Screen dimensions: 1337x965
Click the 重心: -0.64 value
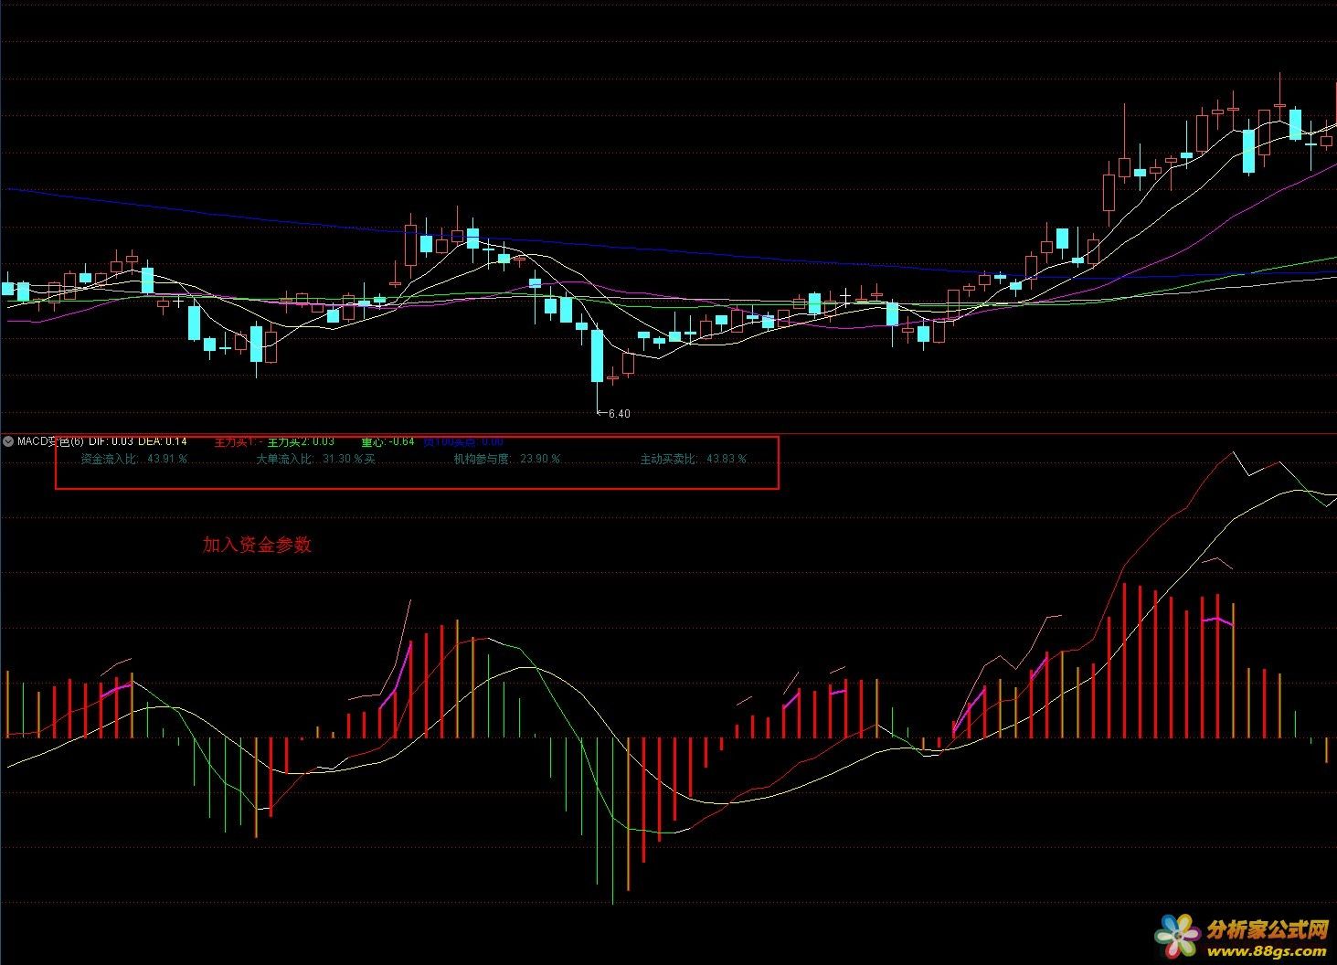click(x=387, y=441)
